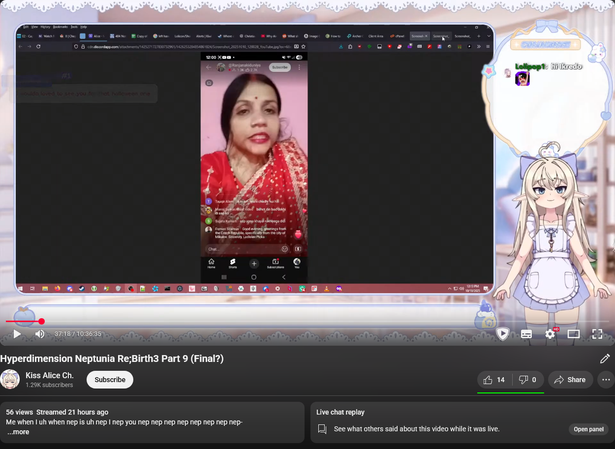Open the player settings gear
The height and width of the screenshot is (449, 615).
tap(550, 334)
